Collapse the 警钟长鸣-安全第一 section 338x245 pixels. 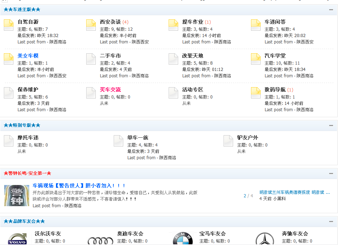coord(331,173)
